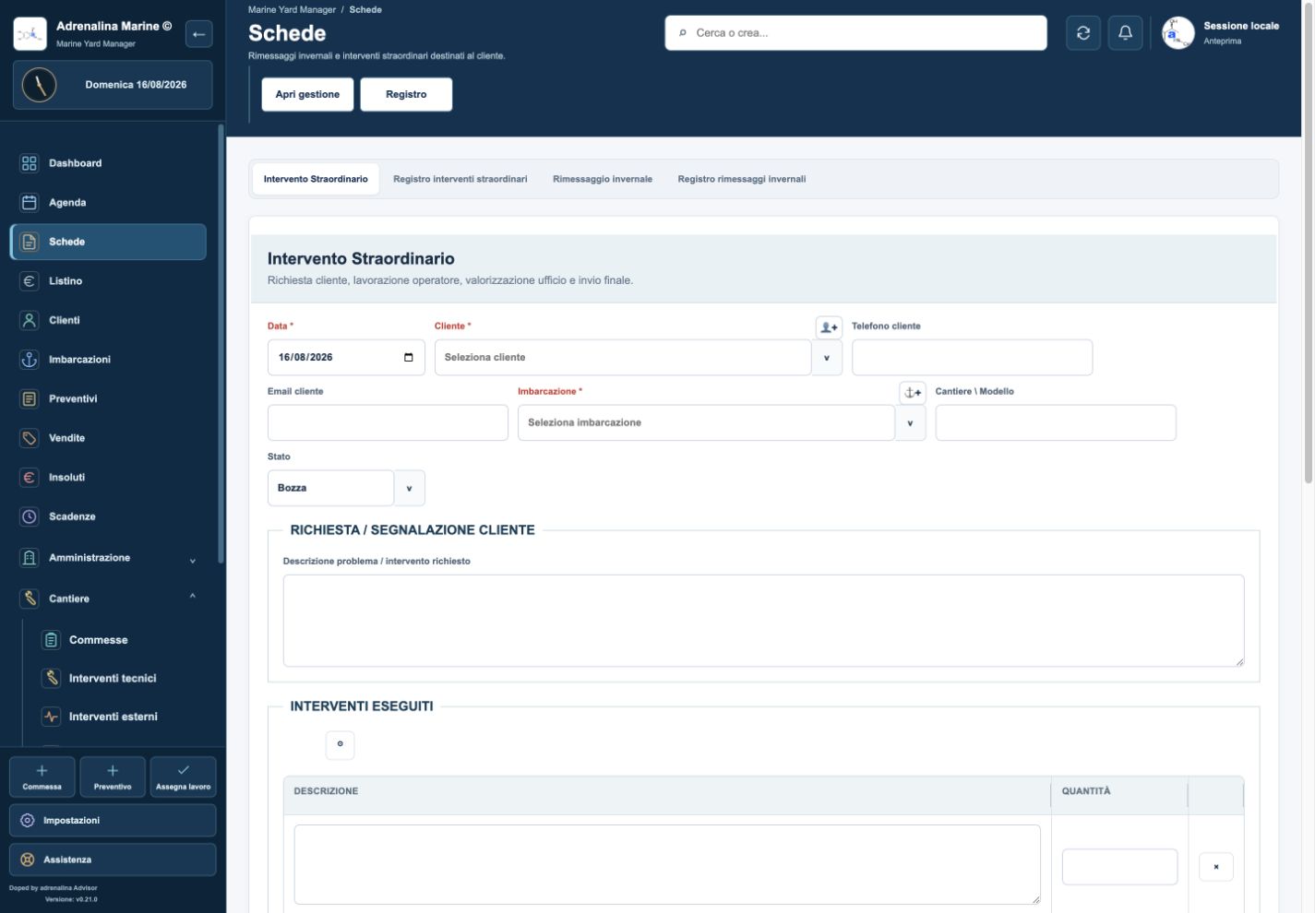Open Impostazioni settings button
The image size is (1315, 913).
[113, 821]
